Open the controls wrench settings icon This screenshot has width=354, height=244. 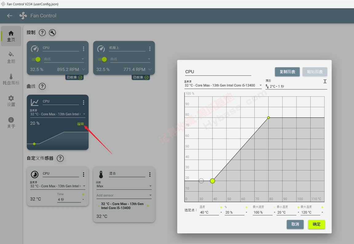pos(52,33)
